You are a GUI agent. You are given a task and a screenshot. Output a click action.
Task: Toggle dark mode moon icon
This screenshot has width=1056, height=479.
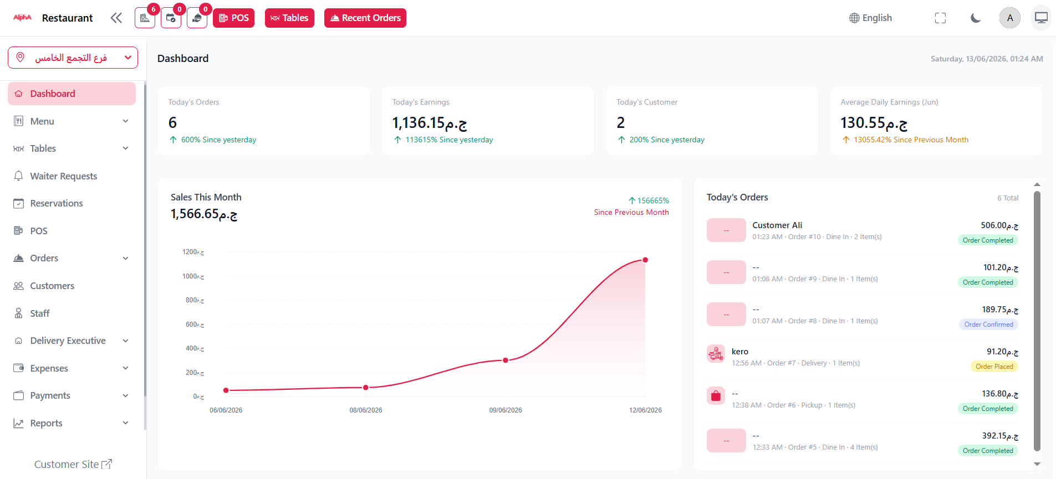[x=976, y=18]
